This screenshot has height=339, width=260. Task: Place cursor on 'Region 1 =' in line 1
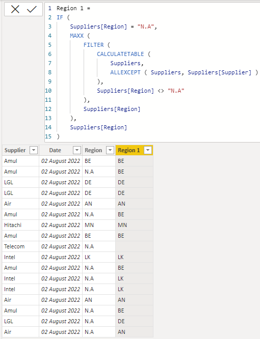click(73, 8)
